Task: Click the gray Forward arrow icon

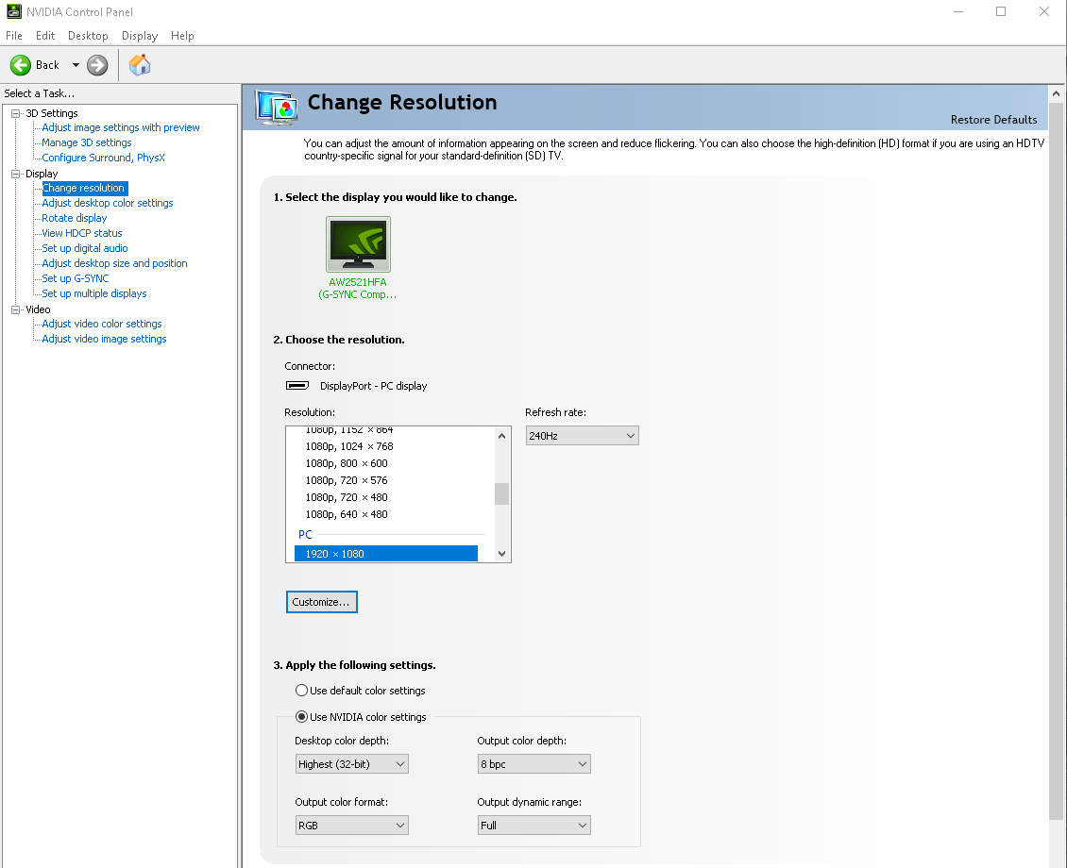Action: [97, 65]
